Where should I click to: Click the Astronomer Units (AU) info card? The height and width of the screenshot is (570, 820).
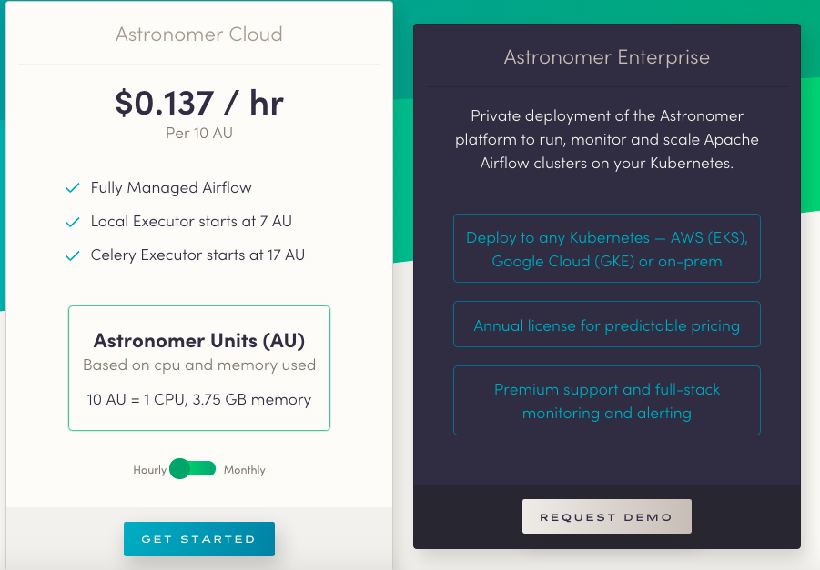[199, 368]
